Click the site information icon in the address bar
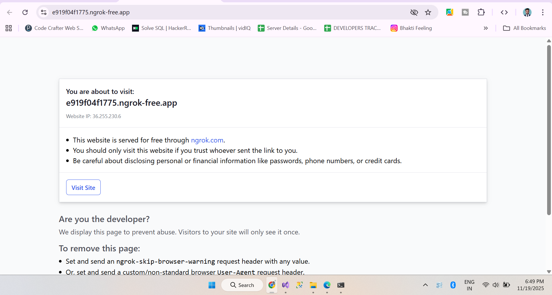The height and width of the screenshot is (295, 552). point(44,12)
